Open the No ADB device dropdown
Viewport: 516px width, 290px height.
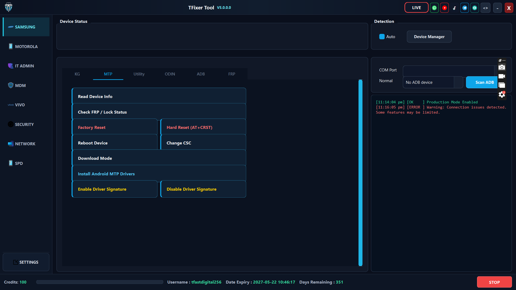pyautogui.click(x=433, y=82)
